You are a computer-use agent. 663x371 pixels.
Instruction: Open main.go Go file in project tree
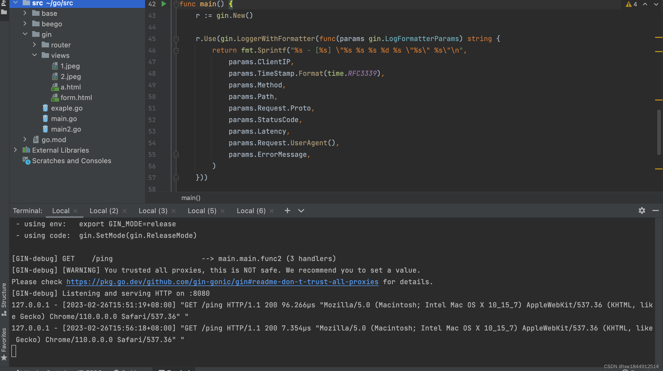click(64, 119)
